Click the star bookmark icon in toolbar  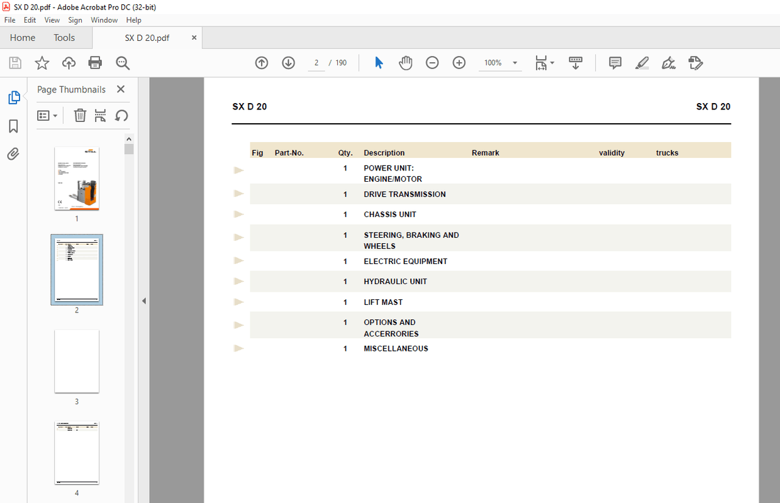42,63
